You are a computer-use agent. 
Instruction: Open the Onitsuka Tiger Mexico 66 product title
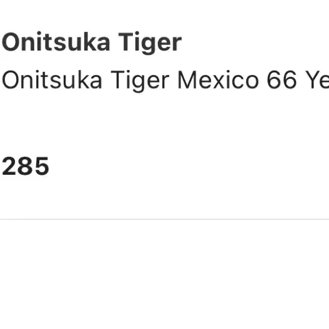(x=165, y=81)
